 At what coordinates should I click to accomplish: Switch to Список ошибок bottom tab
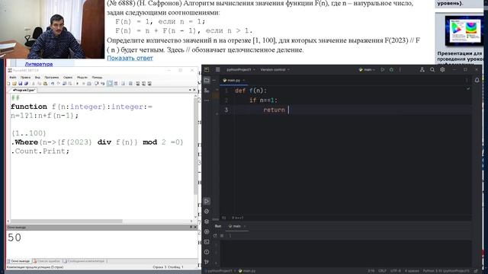point(47,261)
